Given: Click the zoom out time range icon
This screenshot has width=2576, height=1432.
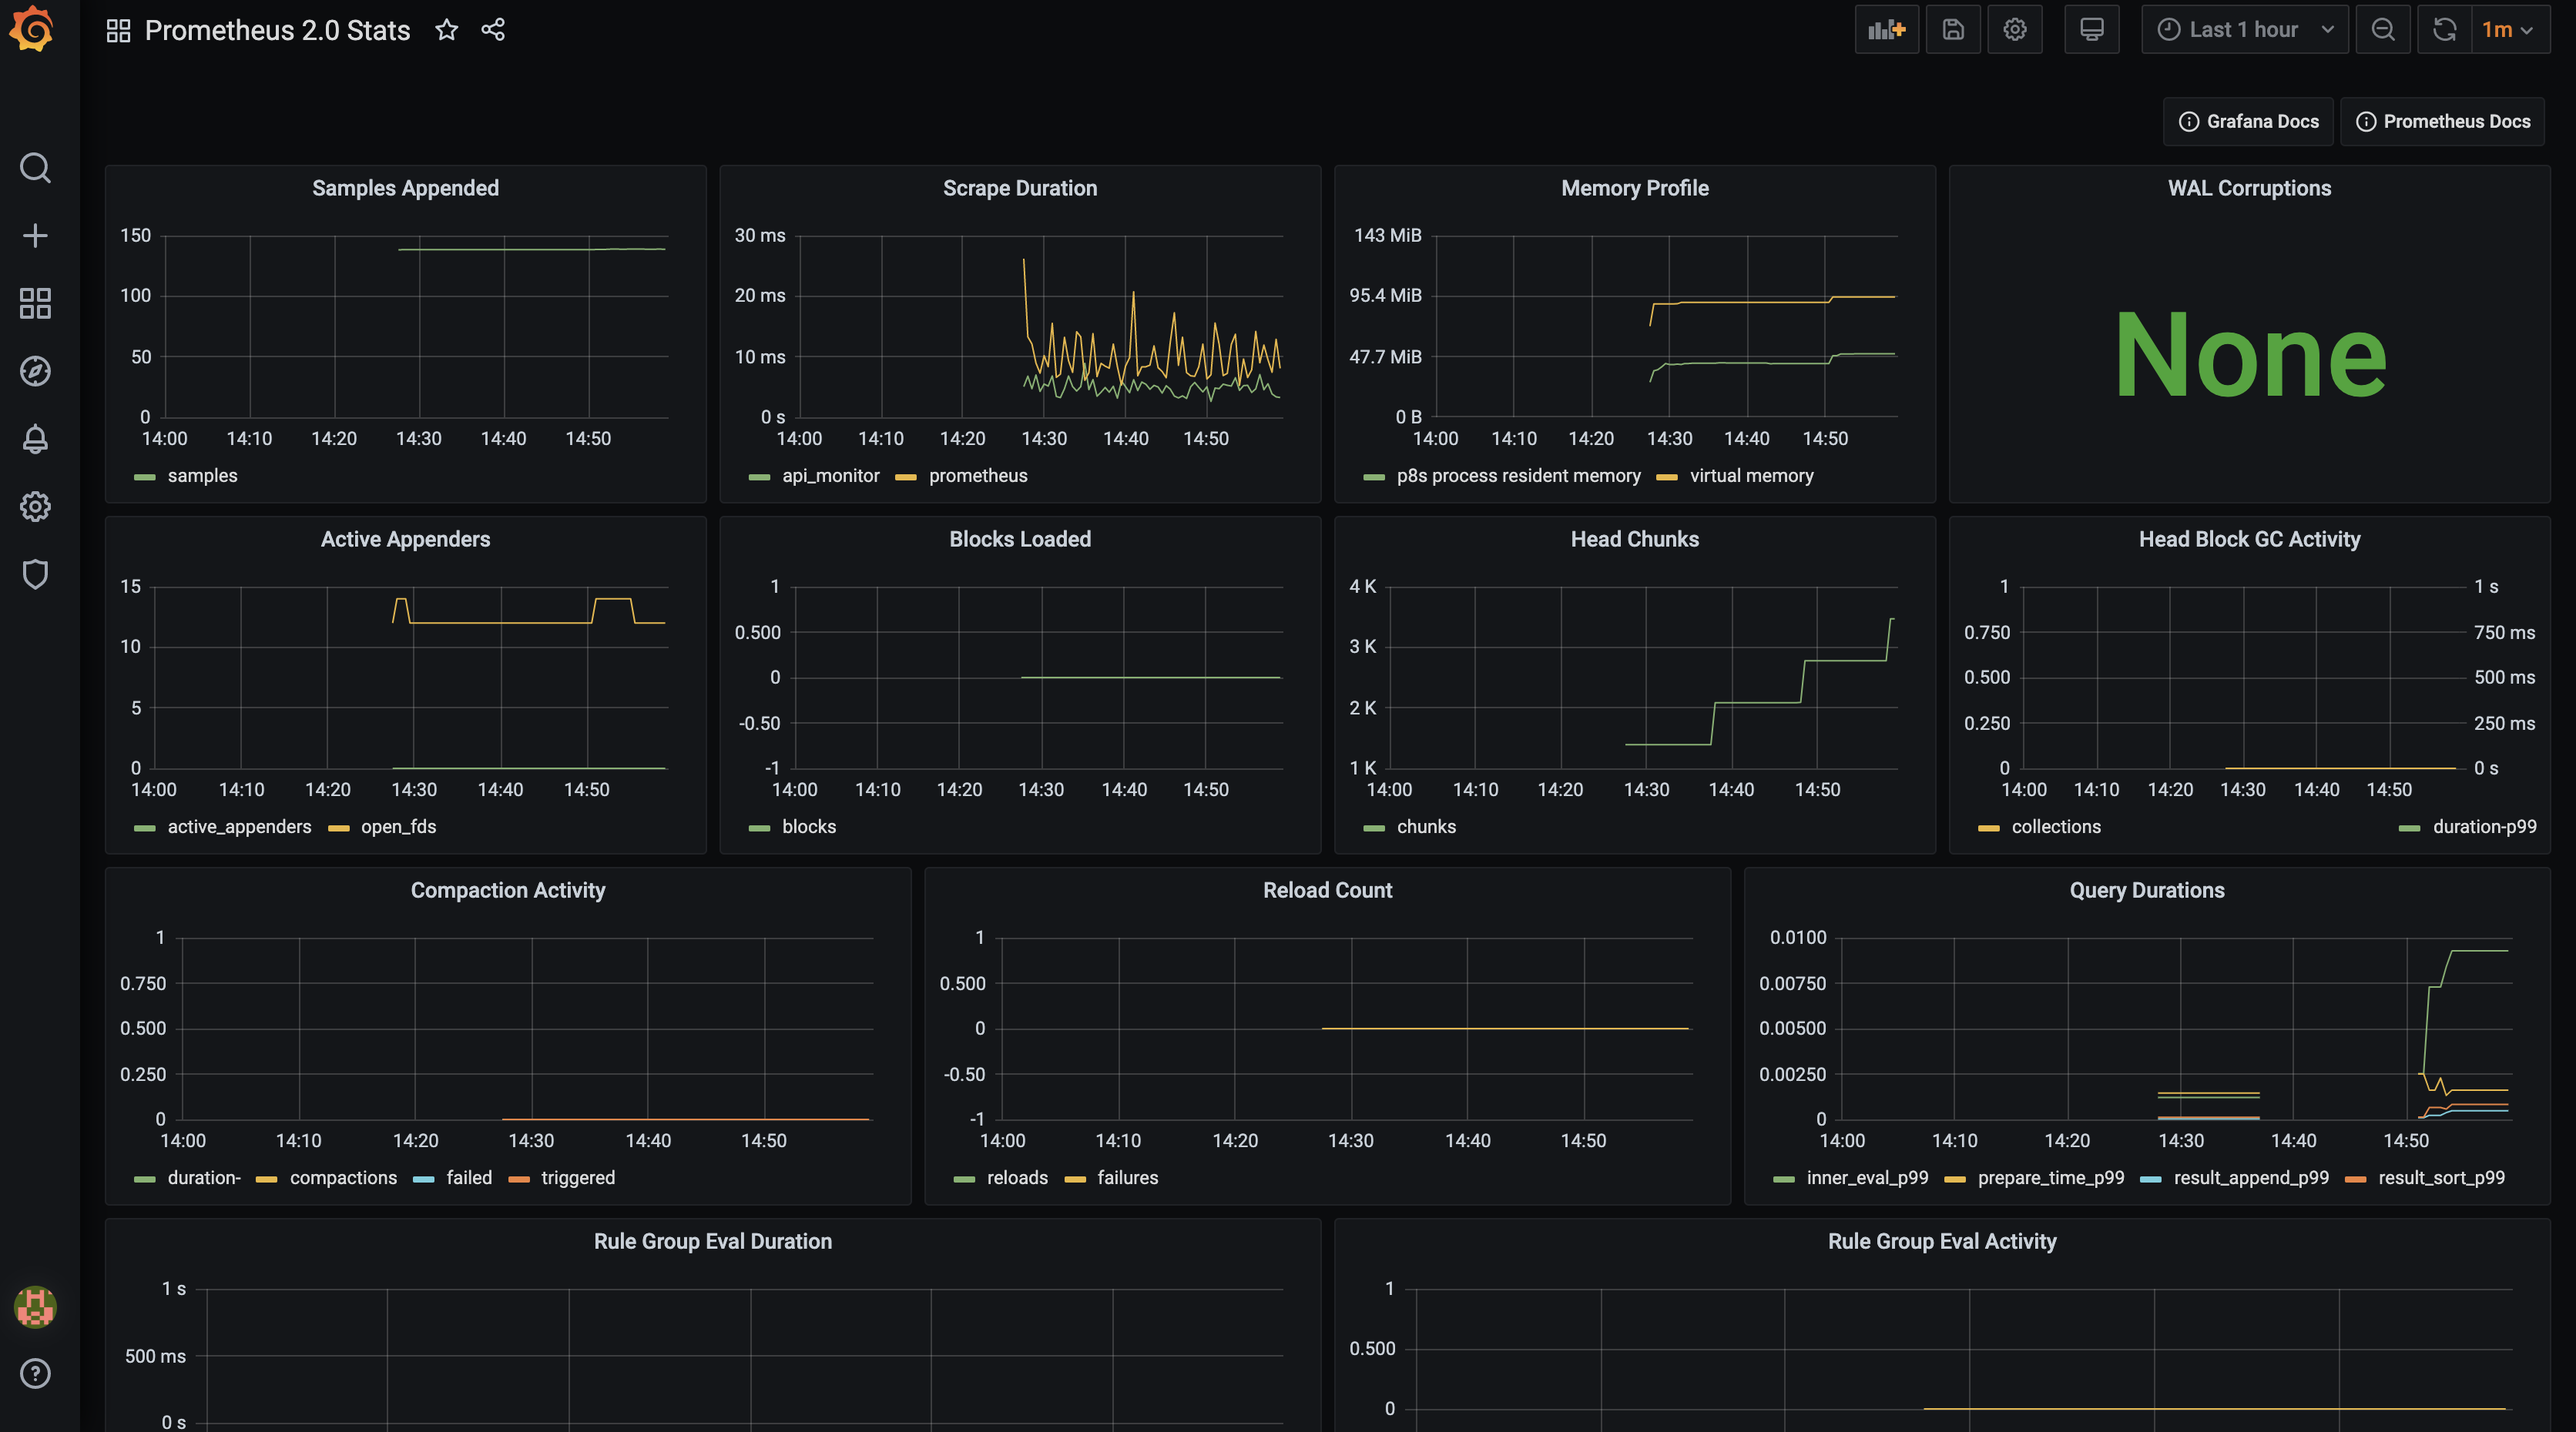Looking at the screenshot, I should tap(2383, 30).
